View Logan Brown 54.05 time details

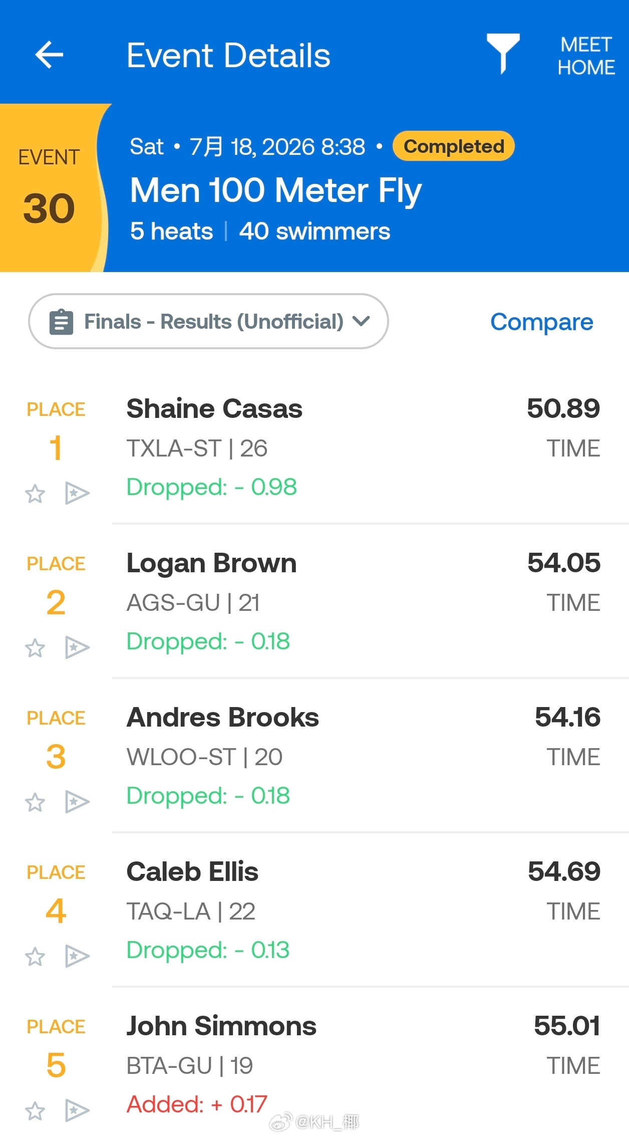coord(563,563)
